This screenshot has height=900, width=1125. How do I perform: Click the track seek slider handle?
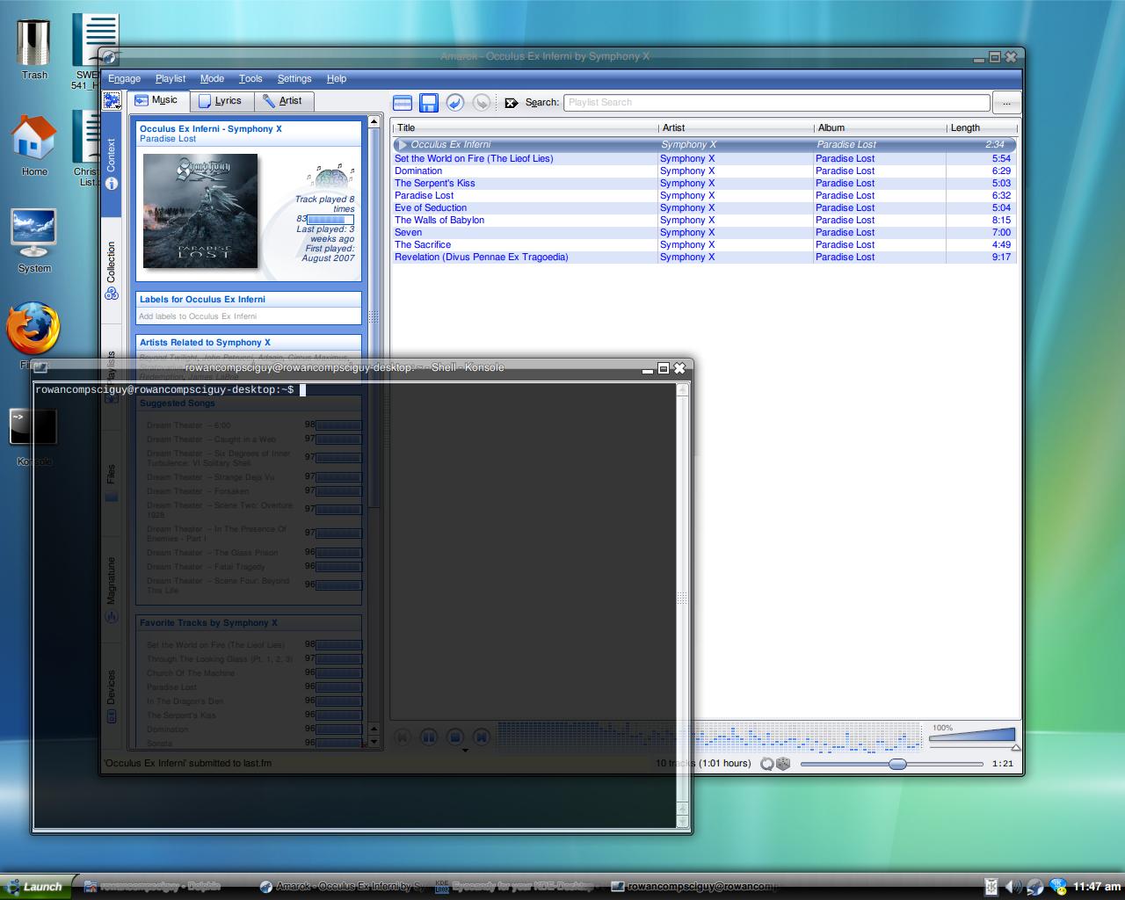[x=897, y=764]
